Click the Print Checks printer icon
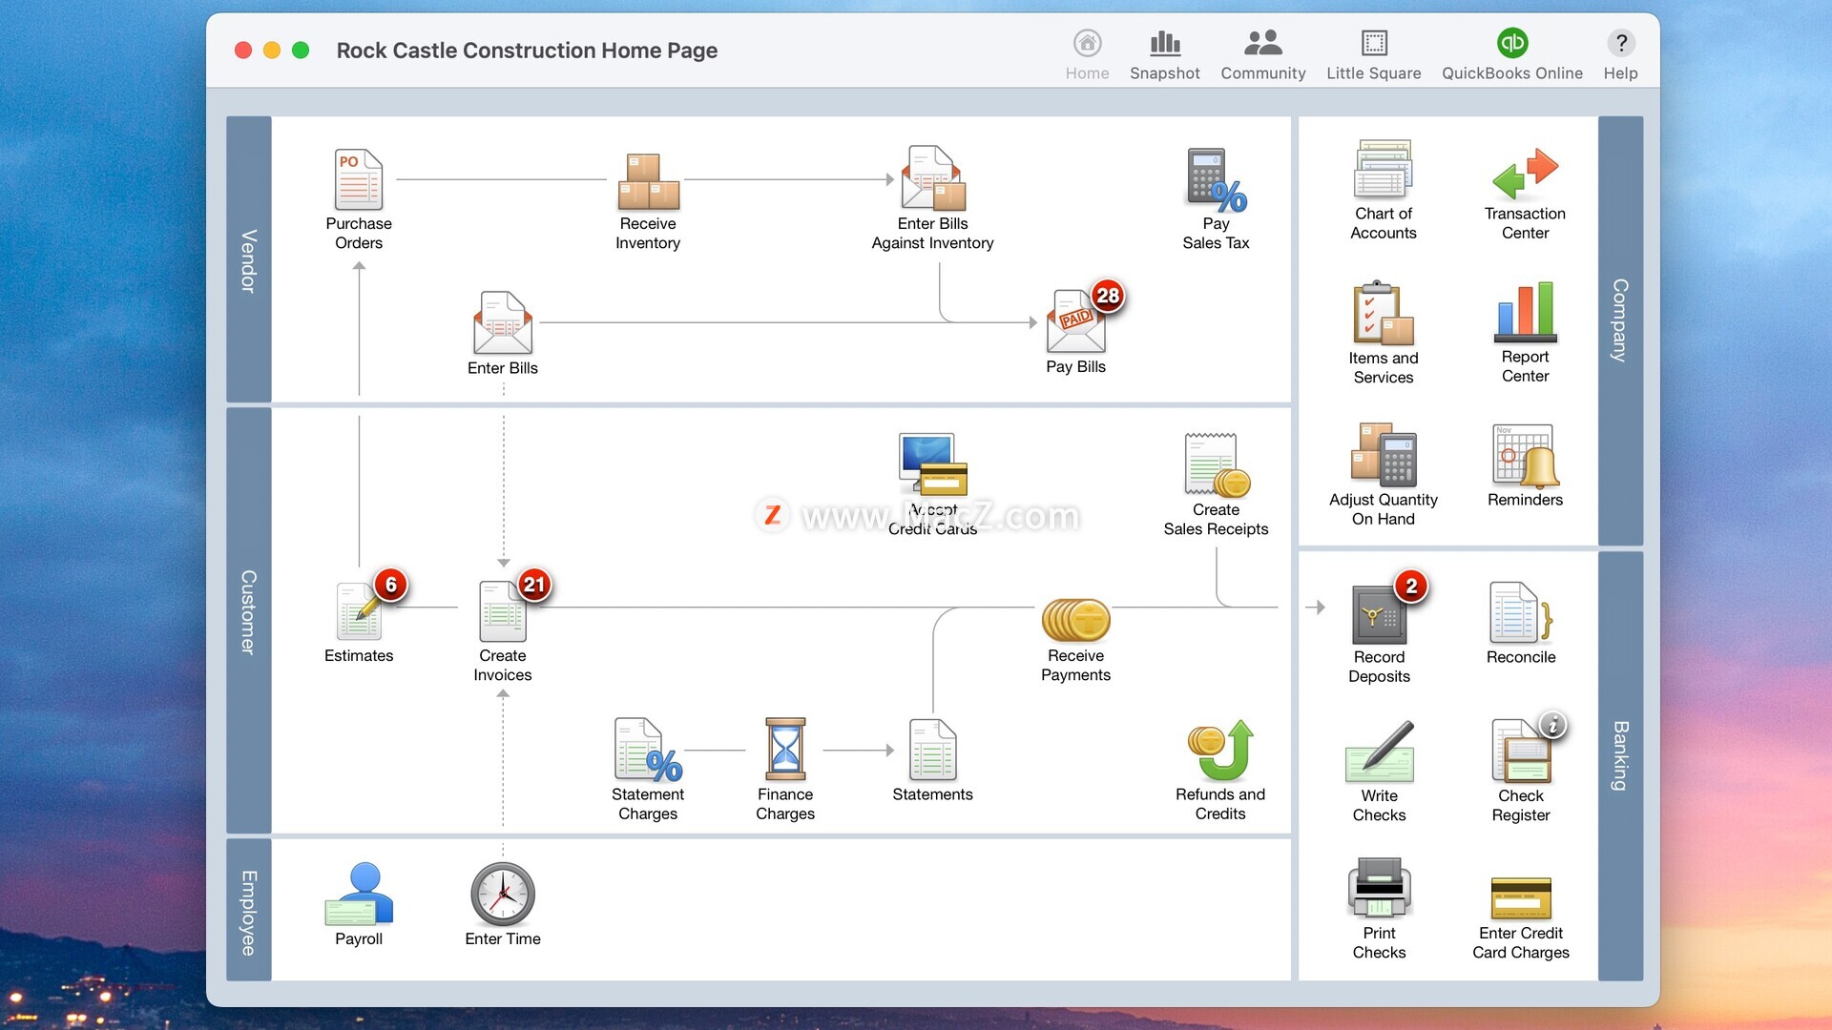Screen dimensions: 1832x1030 point(1379,888)
